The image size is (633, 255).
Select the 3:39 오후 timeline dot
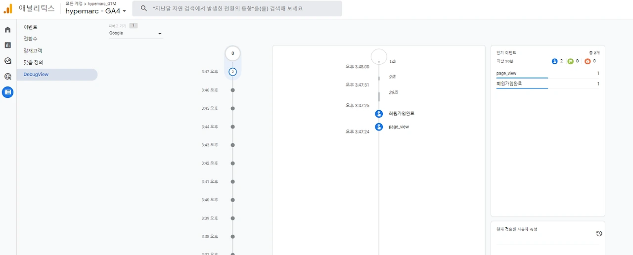tap(233, 218)
